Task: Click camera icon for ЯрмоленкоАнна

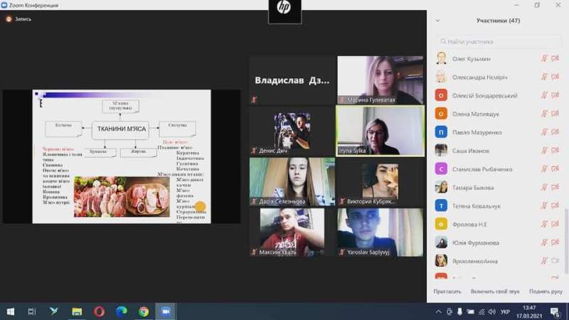Action: tap(555, 261)
